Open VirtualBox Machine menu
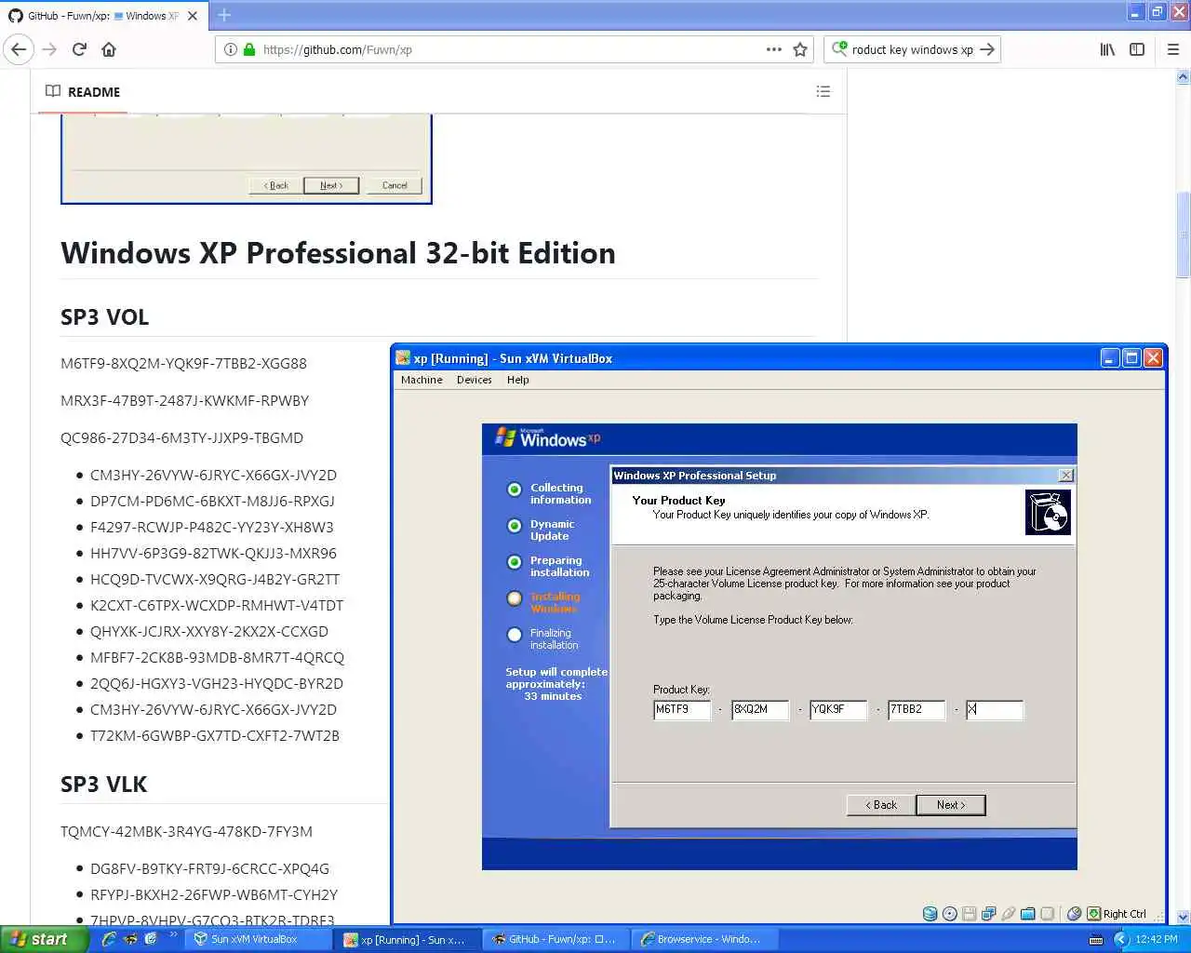The height and width of the screenshot is (953, 1191). pos(422,380)
